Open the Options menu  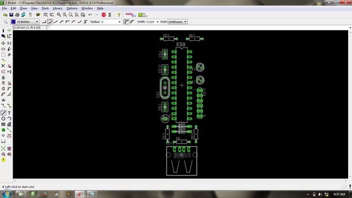point(72,8)
